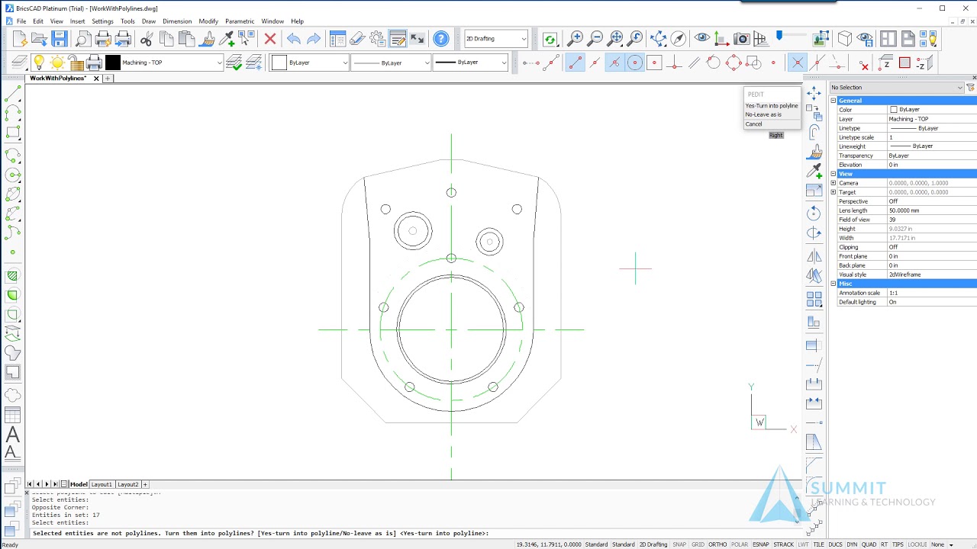Collapse the View section in Properties

pos(834,174)
